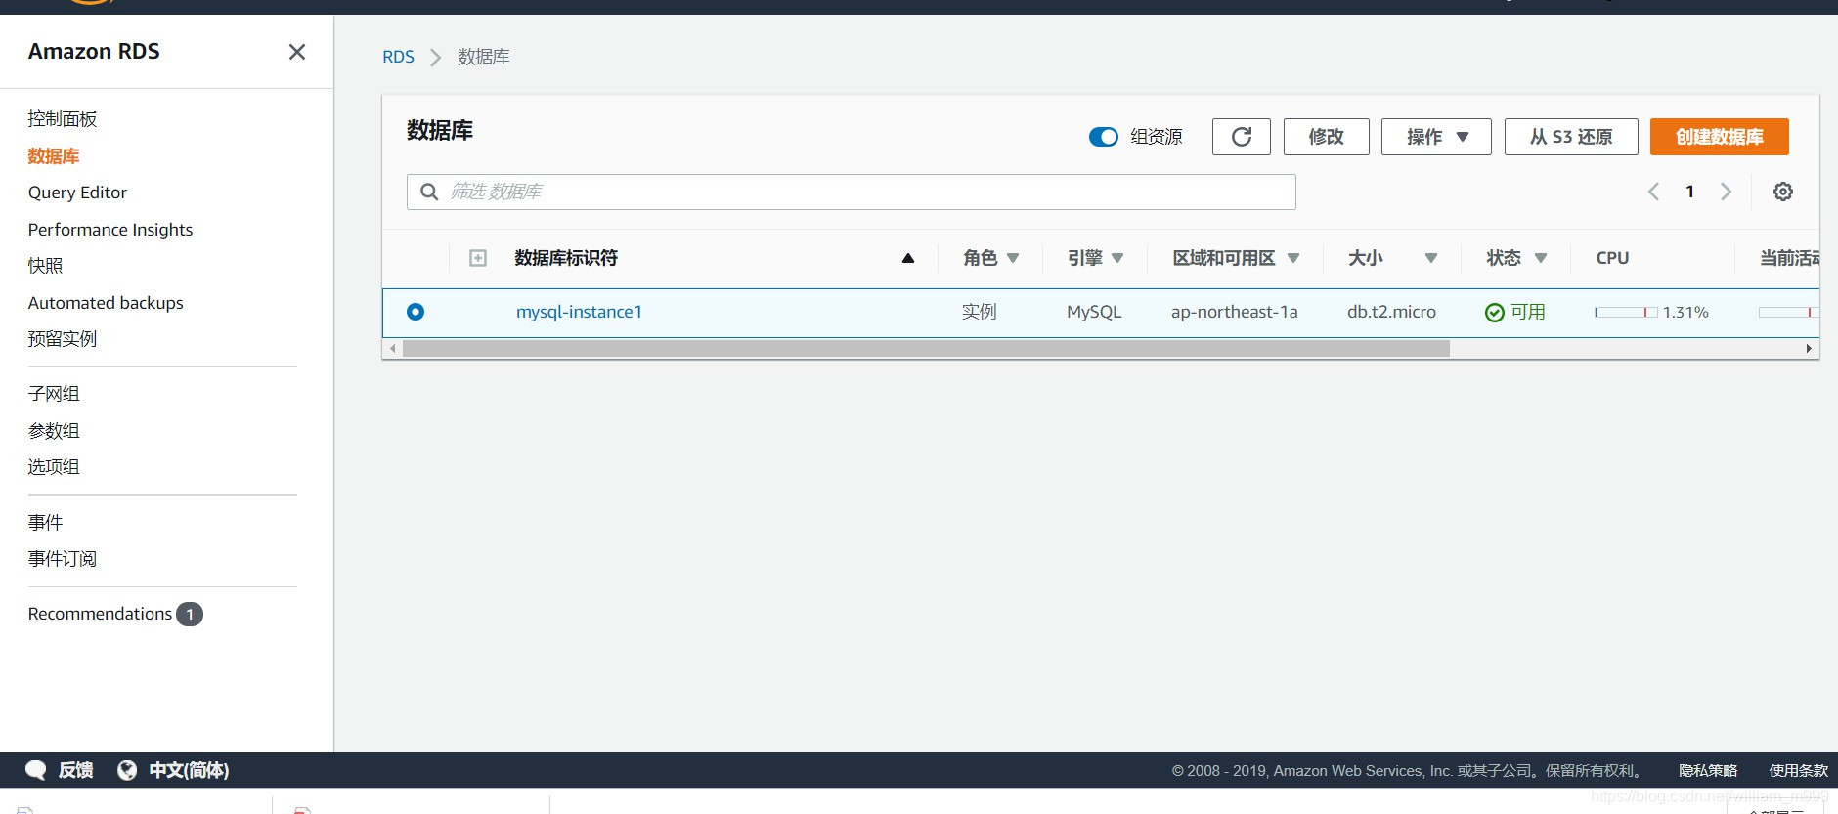Click the language globe icon
This screenshot has width=1838, height=814.
[127, 770]
